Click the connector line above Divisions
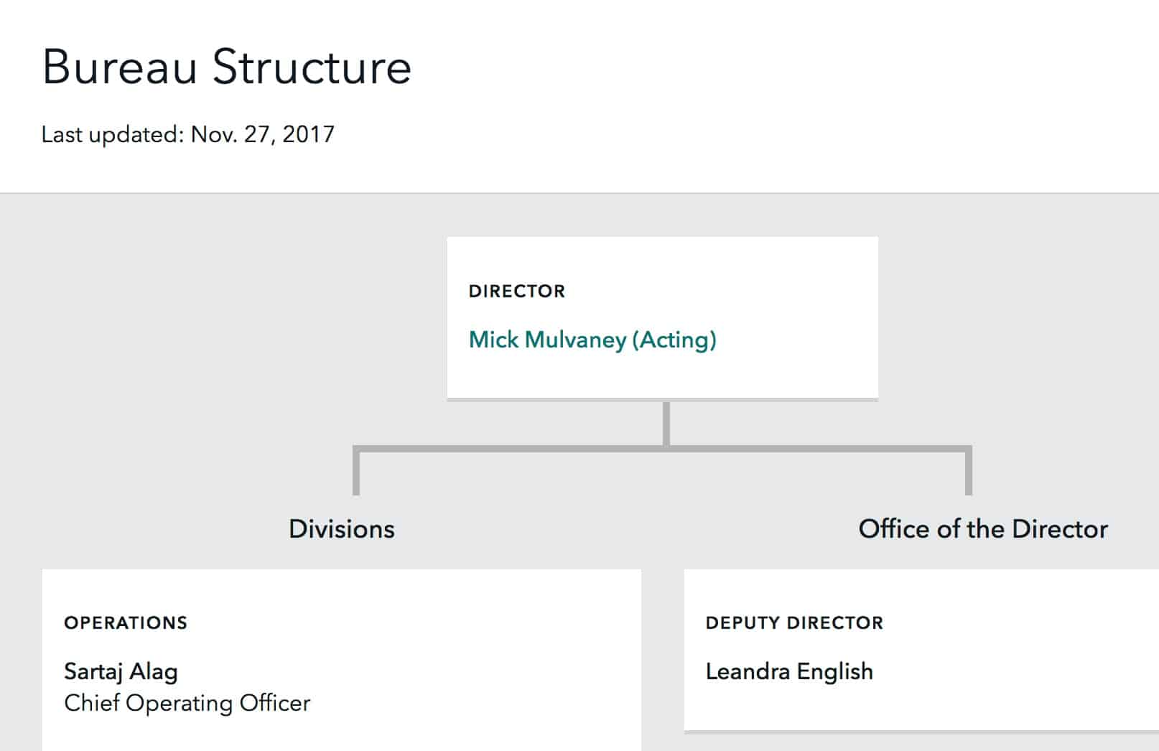 [356, 473]
